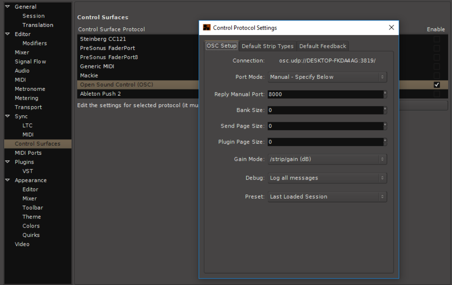Open the Preset dropdown

[327, 197]
